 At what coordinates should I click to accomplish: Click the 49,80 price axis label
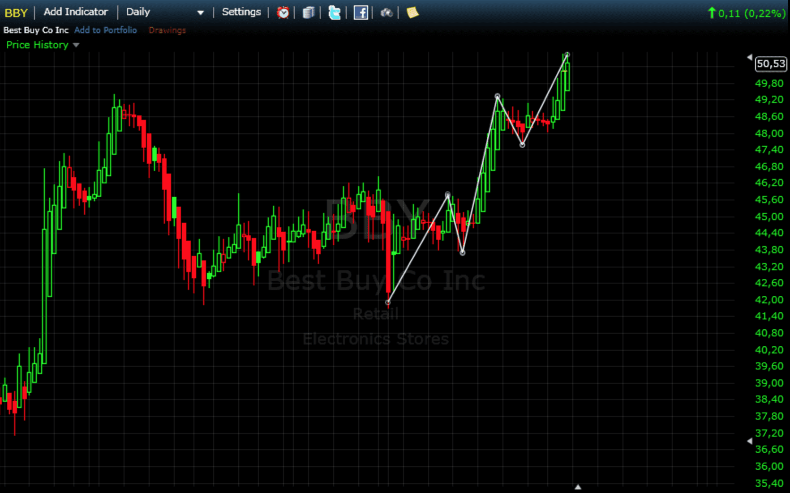769,83
